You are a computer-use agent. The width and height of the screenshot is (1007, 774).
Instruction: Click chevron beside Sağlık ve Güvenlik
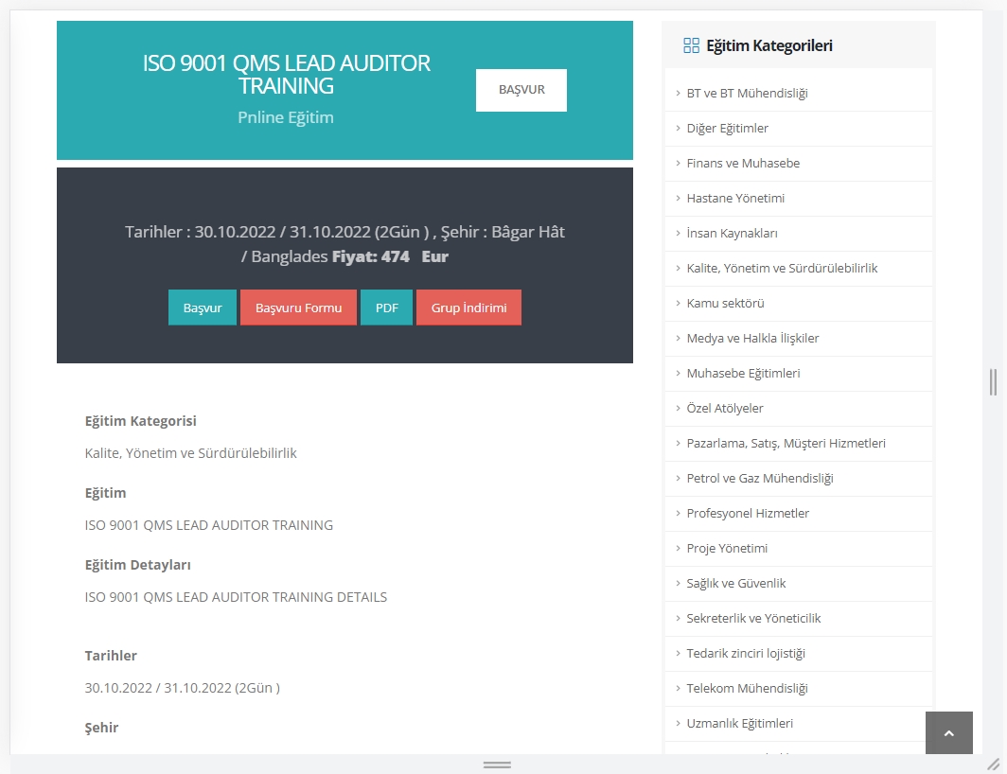click(679, 583)
